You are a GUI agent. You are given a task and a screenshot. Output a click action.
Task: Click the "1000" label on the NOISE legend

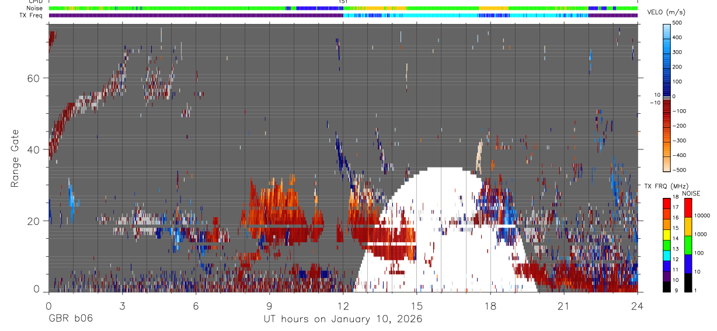click(701, 234)
